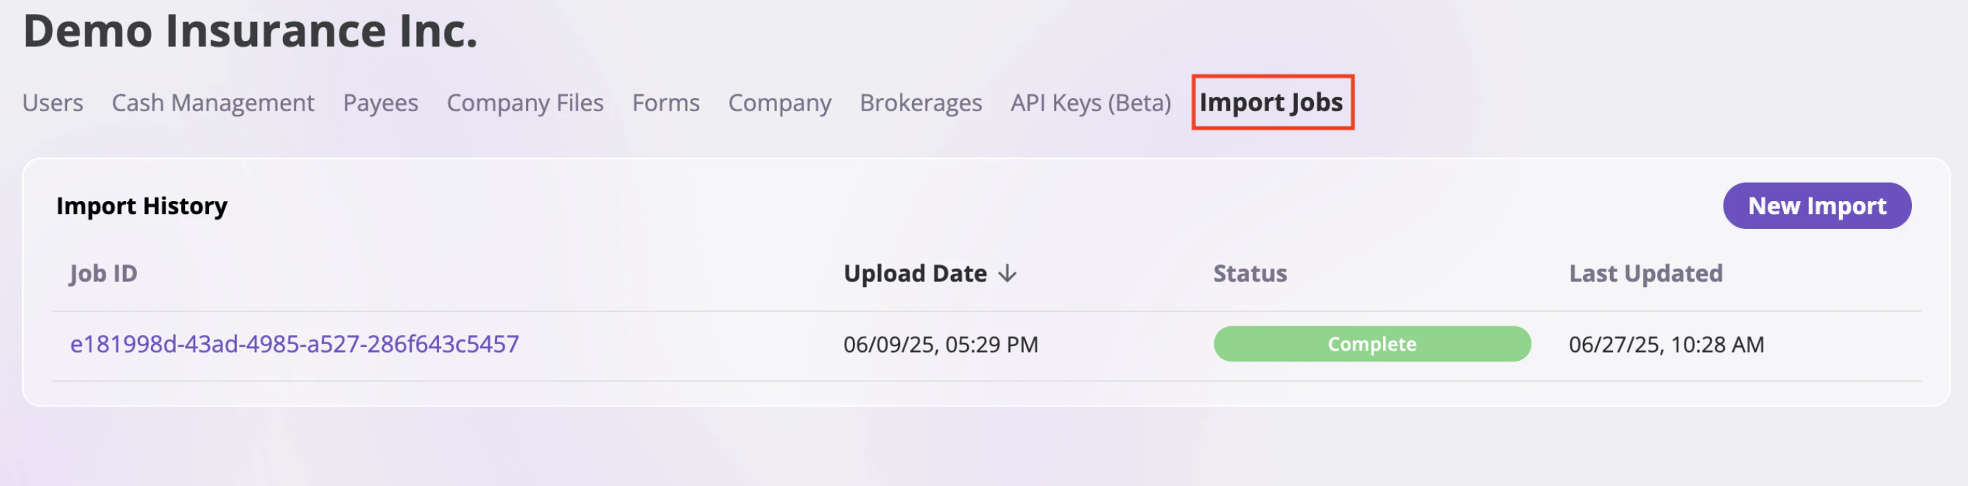
Task: Go to API Keys (Beta) tab
Action: pyautogui.click(x=1091, y=102)
